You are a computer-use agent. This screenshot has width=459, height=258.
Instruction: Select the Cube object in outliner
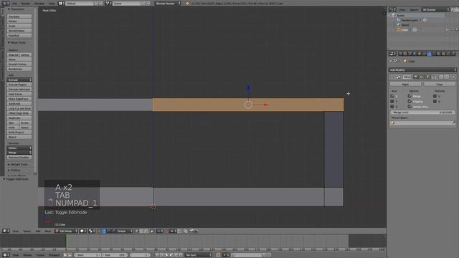point(404,30)
